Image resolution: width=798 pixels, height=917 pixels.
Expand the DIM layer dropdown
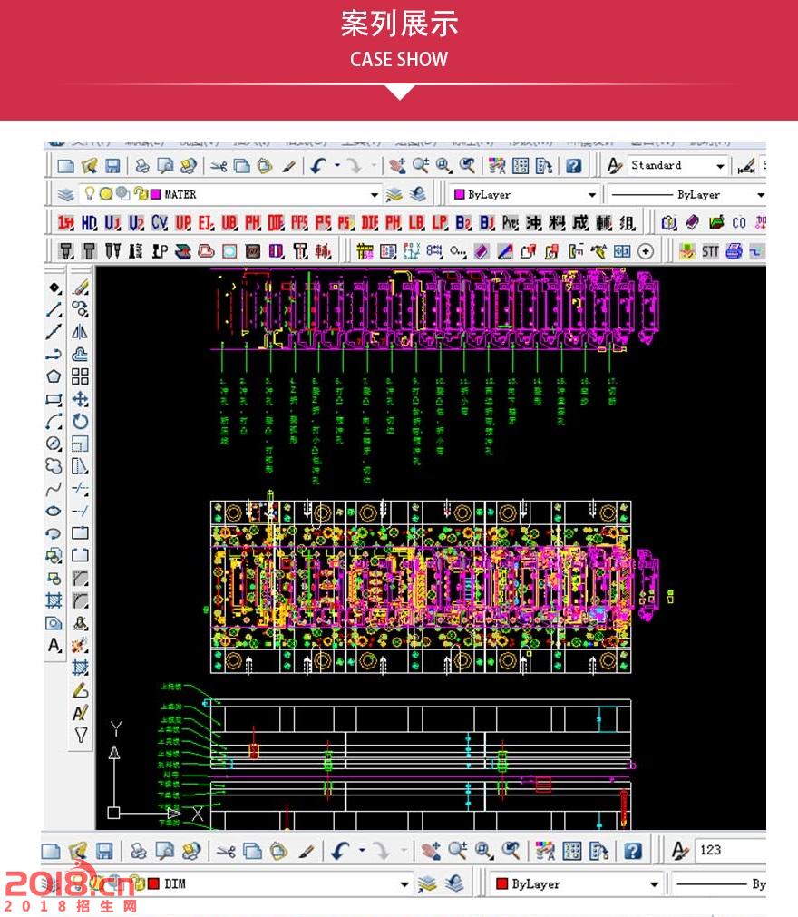(404, 883)
